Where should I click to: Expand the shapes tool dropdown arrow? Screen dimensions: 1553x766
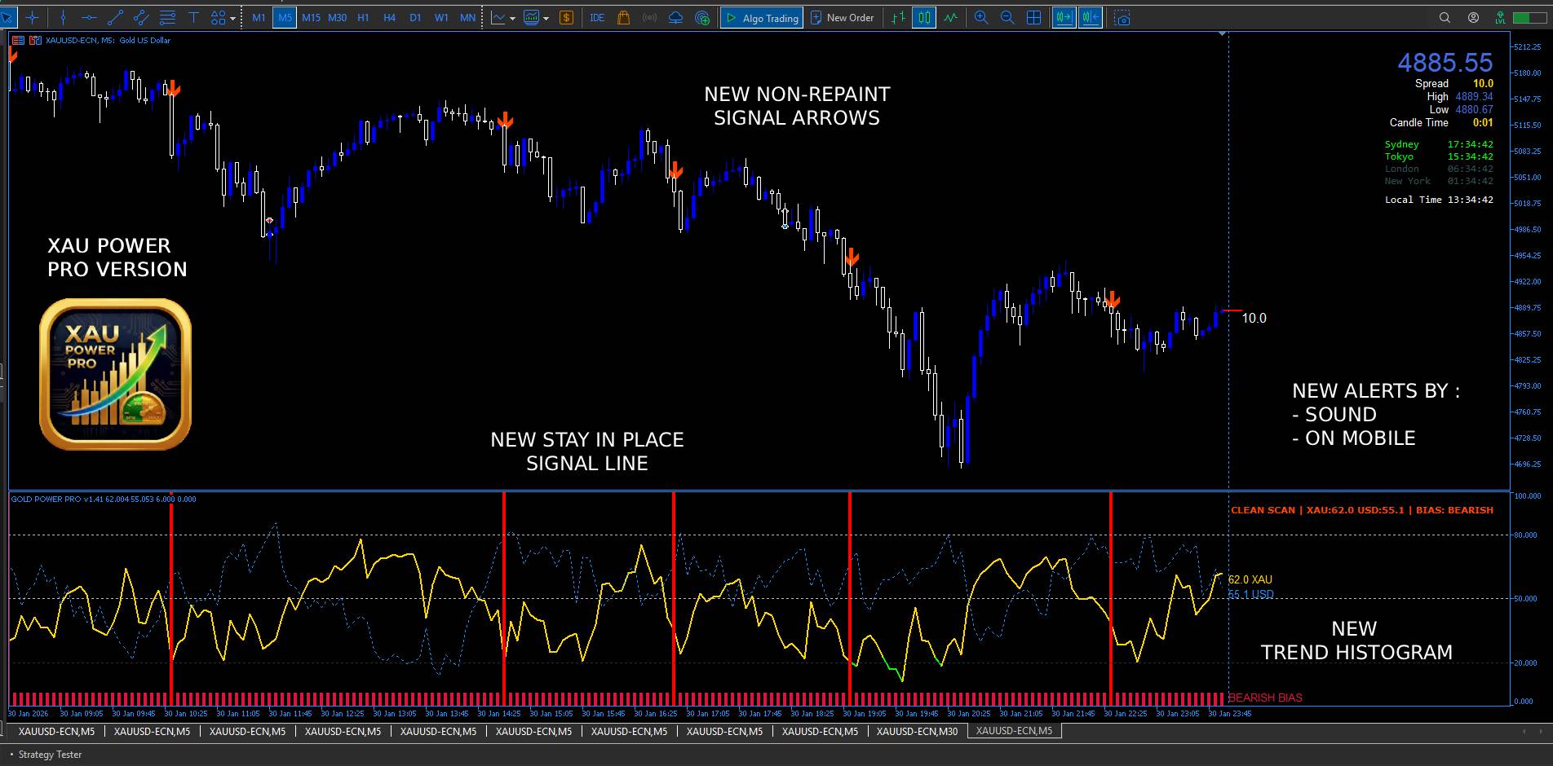point(232,18)
